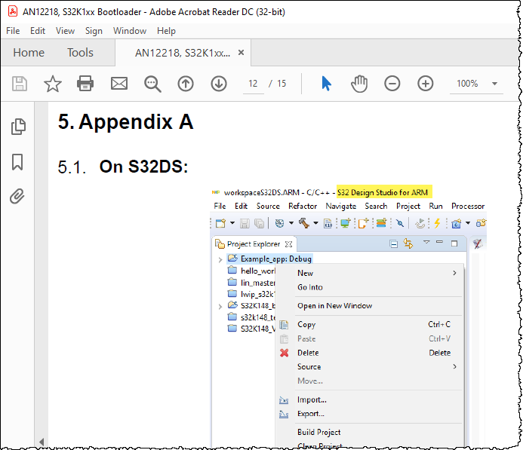523x450 pixels.
Task: Choose Go Into in context menu
Action: [370, 287]
